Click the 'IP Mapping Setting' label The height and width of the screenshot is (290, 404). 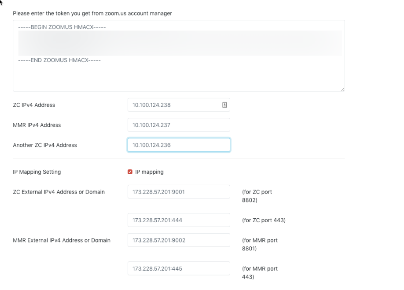coord(37,172)
